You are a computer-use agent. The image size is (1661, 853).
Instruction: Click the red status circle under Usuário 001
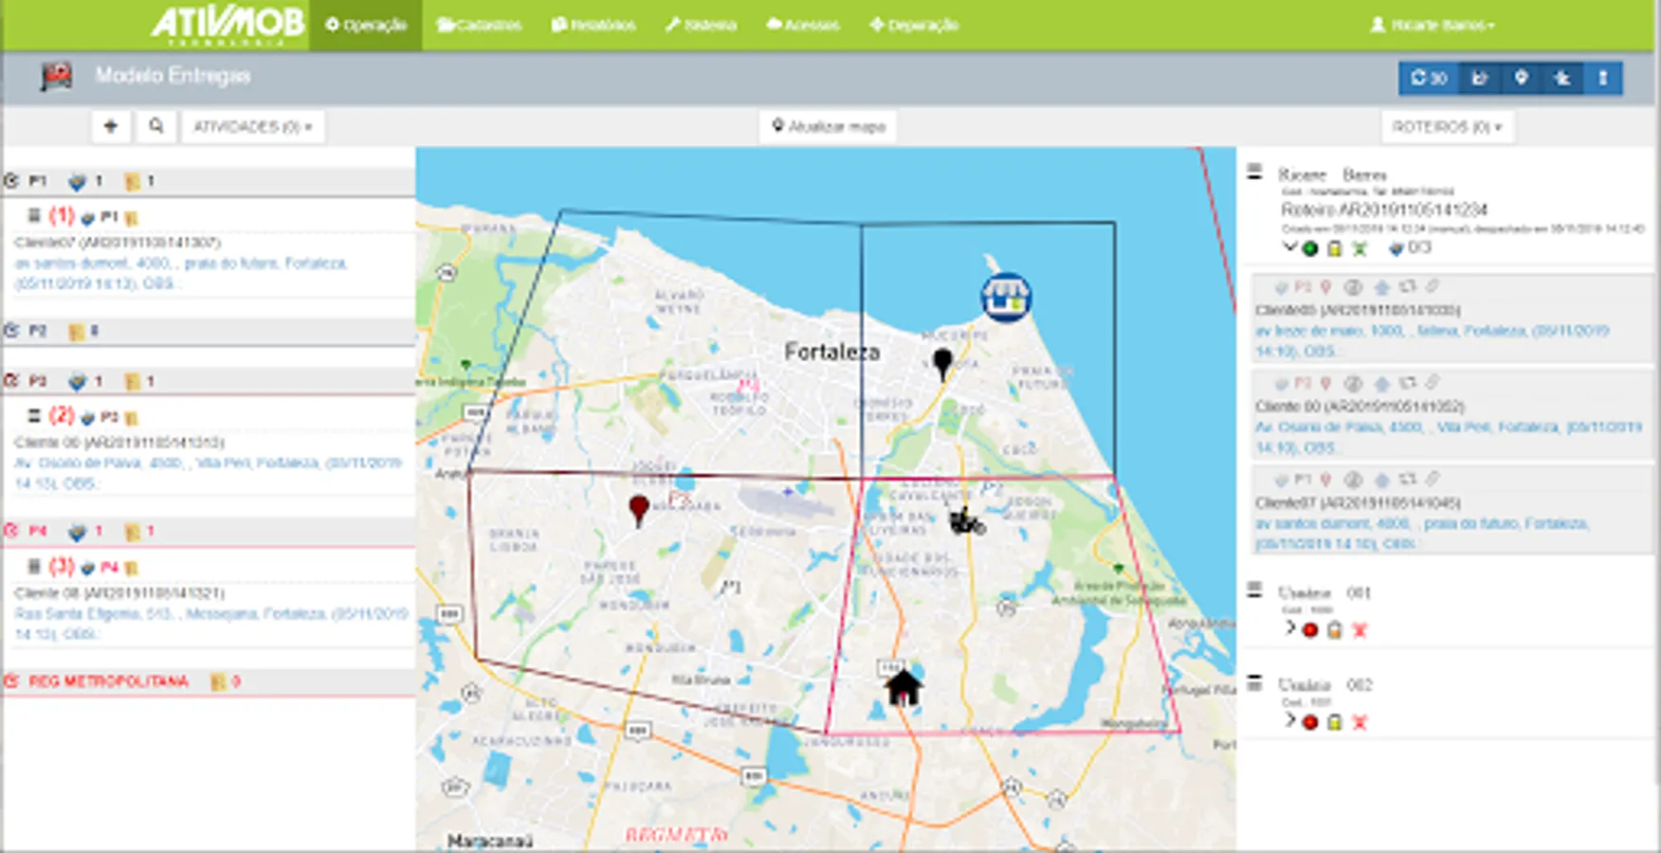pos(1310,629)
